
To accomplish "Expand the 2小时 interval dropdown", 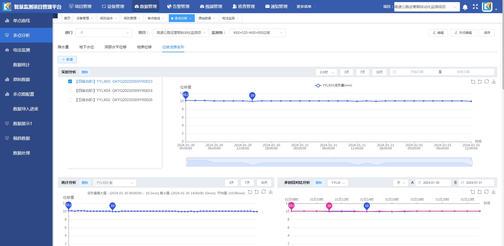I will [x=326, y=72].
